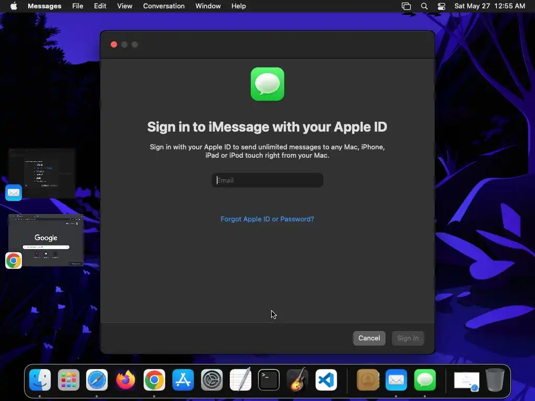Close the iMessage sign-in window
Screen dimensions: 535x401
114,45
